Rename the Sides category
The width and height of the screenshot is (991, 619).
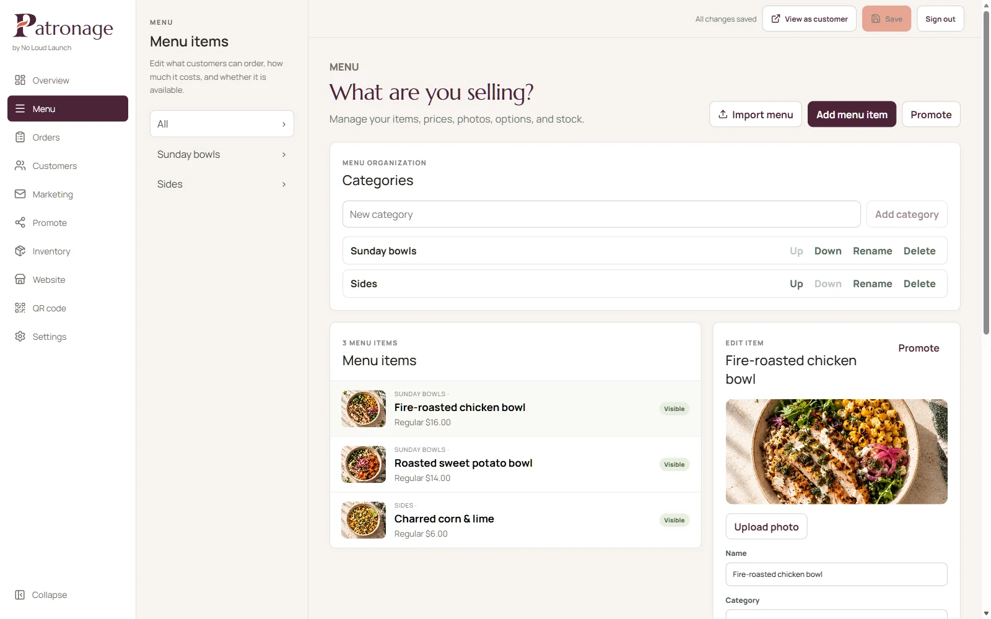(872, 284)
